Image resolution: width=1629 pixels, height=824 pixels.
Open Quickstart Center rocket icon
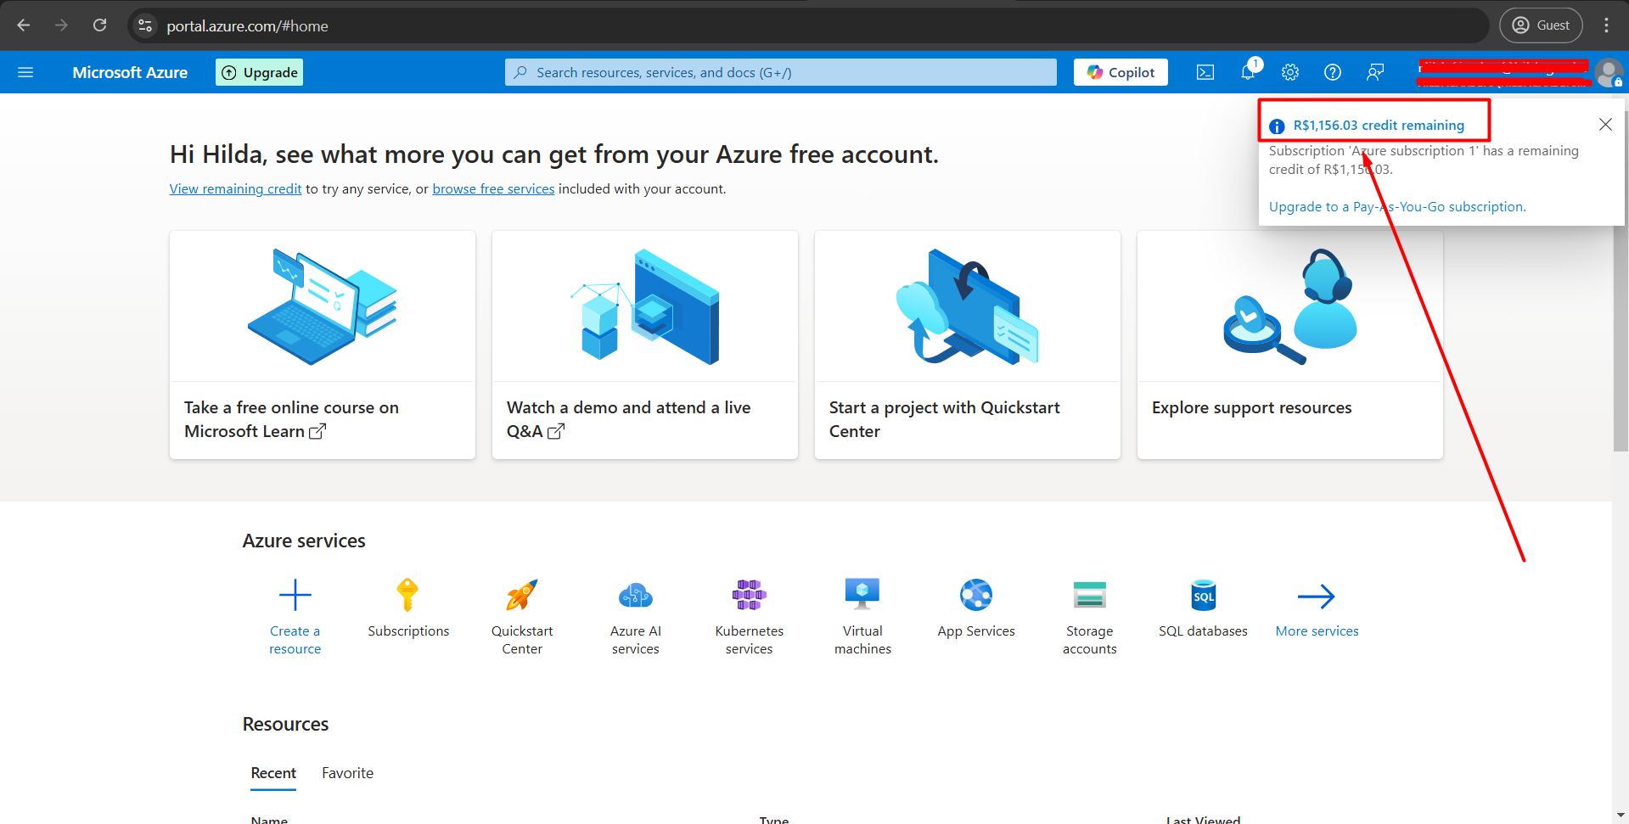pos(522,595)
